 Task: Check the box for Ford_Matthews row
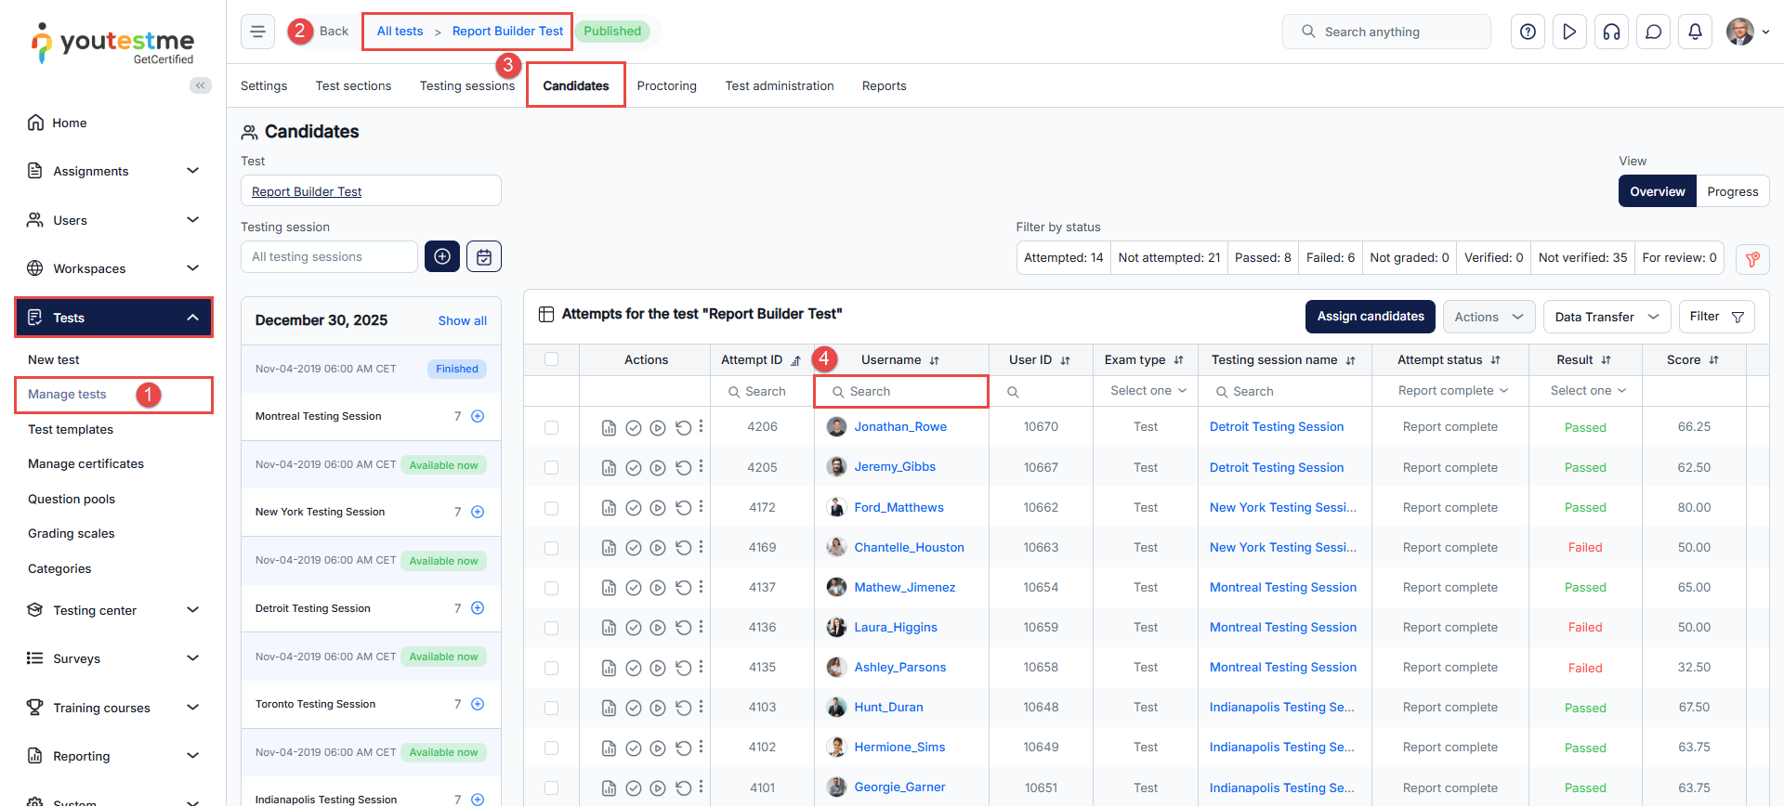(551, 508)
